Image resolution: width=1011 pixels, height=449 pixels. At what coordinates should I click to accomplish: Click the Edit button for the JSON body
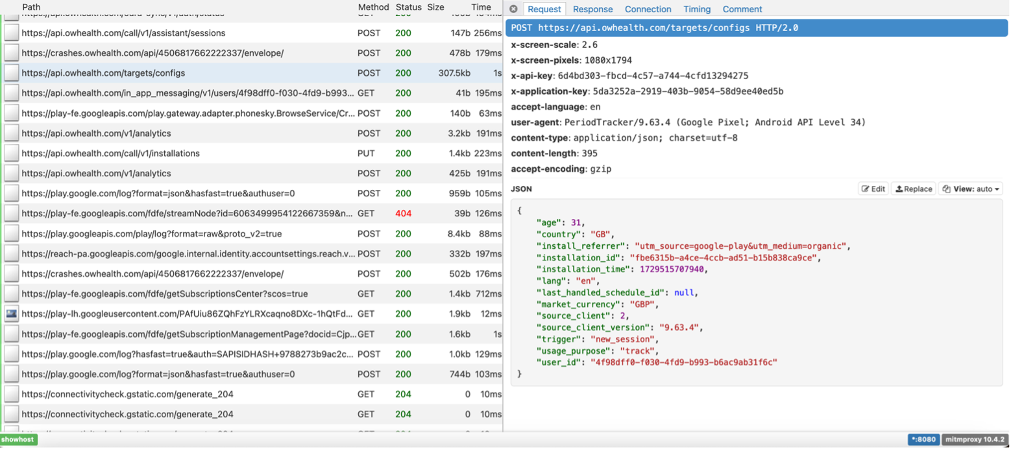point(873,189)
